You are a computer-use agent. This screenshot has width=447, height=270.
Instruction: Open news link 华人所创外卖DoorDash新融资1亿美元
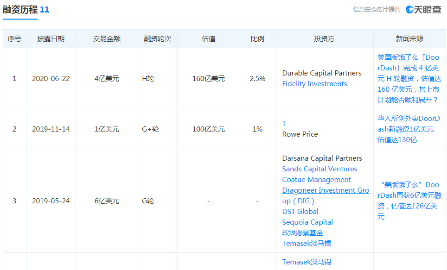[409, 129]
